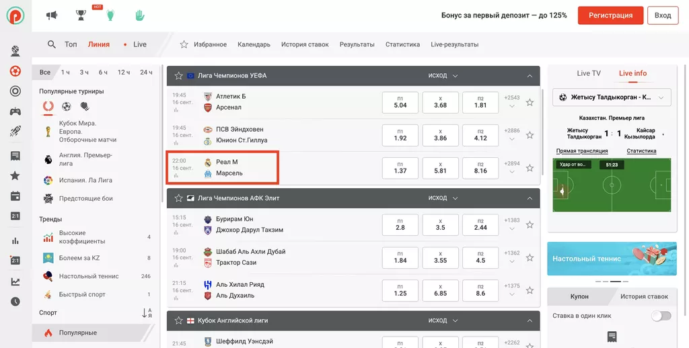Open the История ставок tab in coupon panel

coord(644,296)
